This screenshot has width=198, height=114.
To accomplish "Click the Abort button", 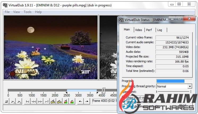I will pyautogui.click(x=183, y=105).
